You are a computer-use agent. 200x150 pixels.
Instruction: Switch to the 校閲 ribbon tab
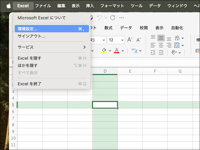click(x=144, y=28)
